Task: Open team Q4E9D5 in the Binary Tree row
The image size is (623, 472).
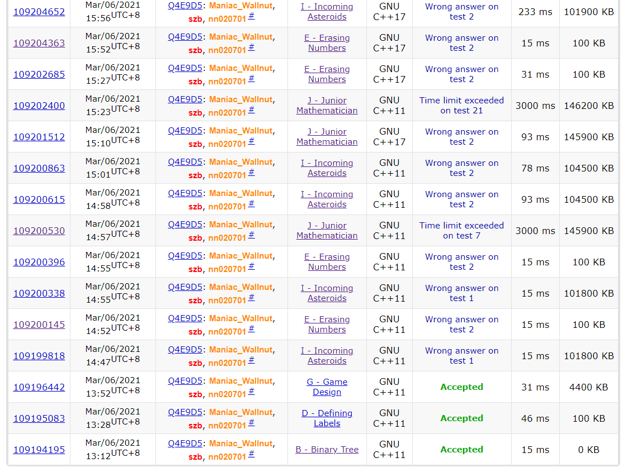Action: click(185, 444)
